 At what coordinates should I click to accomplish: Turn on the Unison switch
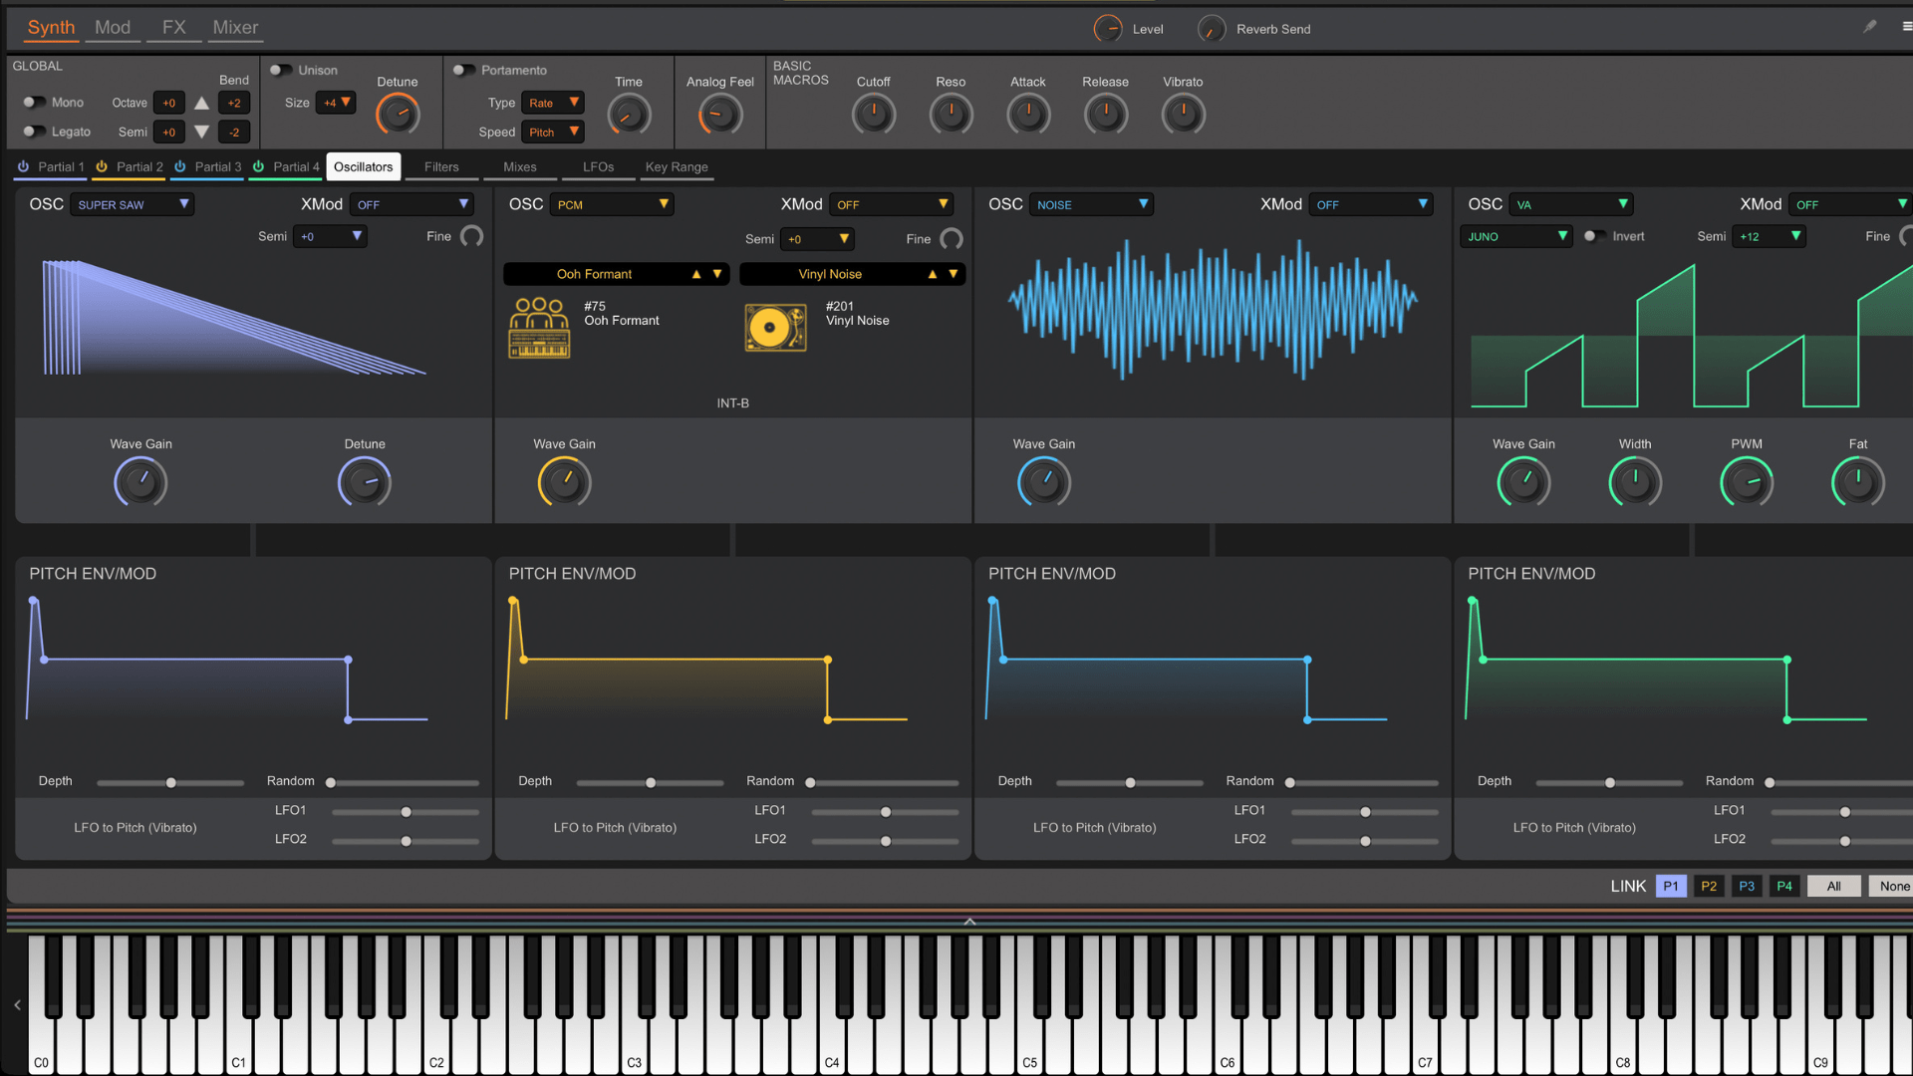[280, 71]
